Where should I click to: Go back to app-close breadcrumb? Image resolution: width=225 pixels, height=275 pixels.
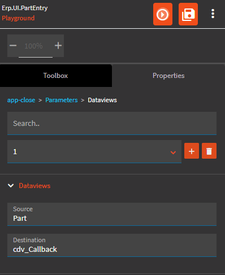21,100
